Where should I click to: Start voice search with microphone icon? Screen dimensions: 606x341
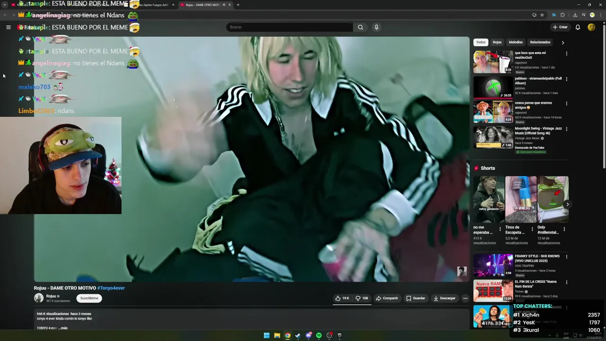click(x=376, y=27)
